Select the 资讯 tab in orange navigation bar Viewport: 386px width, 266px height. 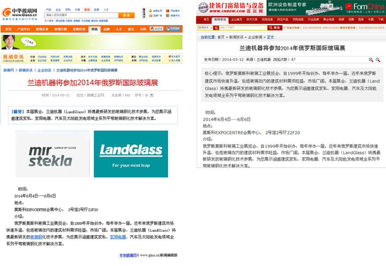(x=94, y=29)
